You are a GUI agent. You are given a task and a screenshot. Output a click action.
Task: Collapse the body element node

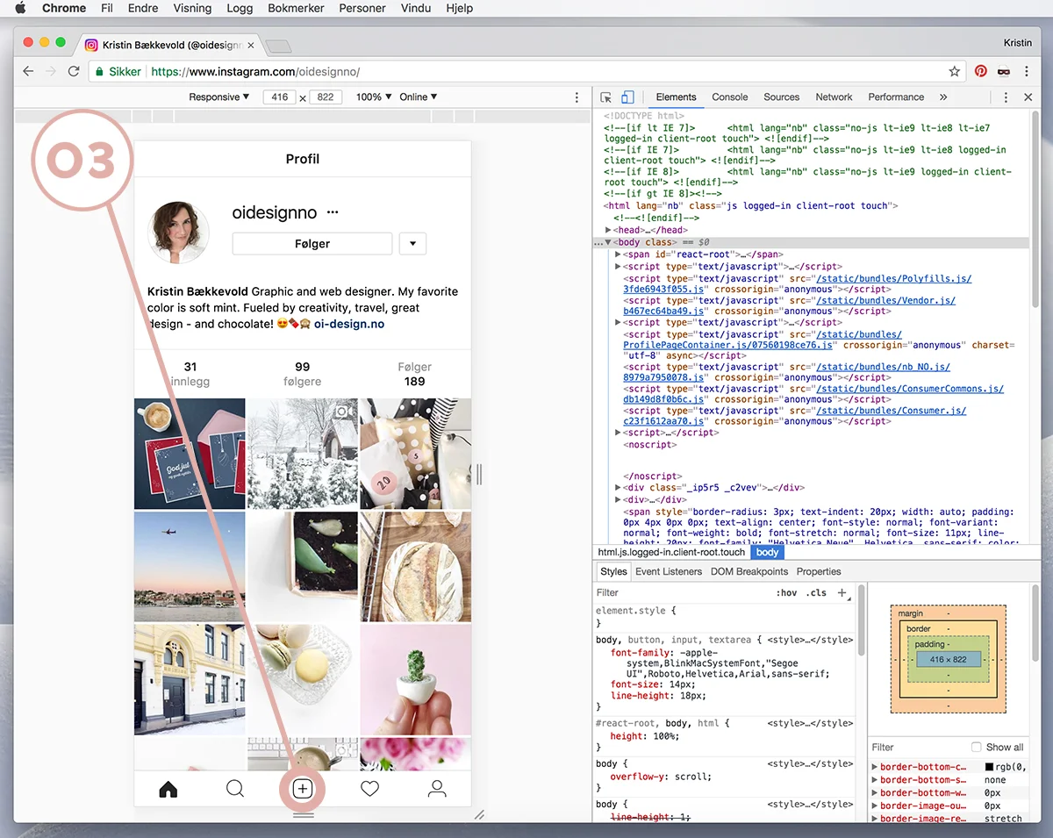[608, 242]
